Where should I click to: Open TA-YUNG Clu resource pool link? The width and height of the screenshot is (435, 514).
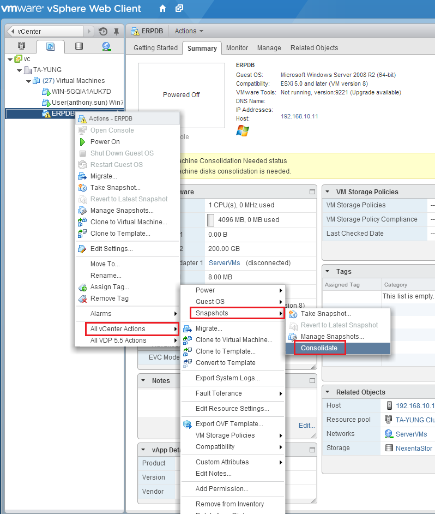(x=415, y=420)
